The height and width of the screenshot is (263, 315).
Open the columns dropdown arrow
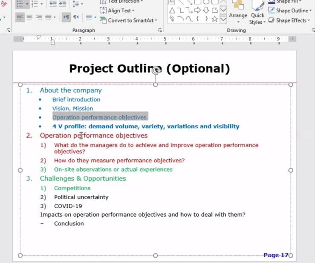(95, 17)
